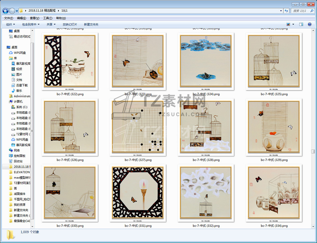Open the address bar history dropdown
Screen dimensions: 317x243
pyautogui.click(x=281, y=11)
